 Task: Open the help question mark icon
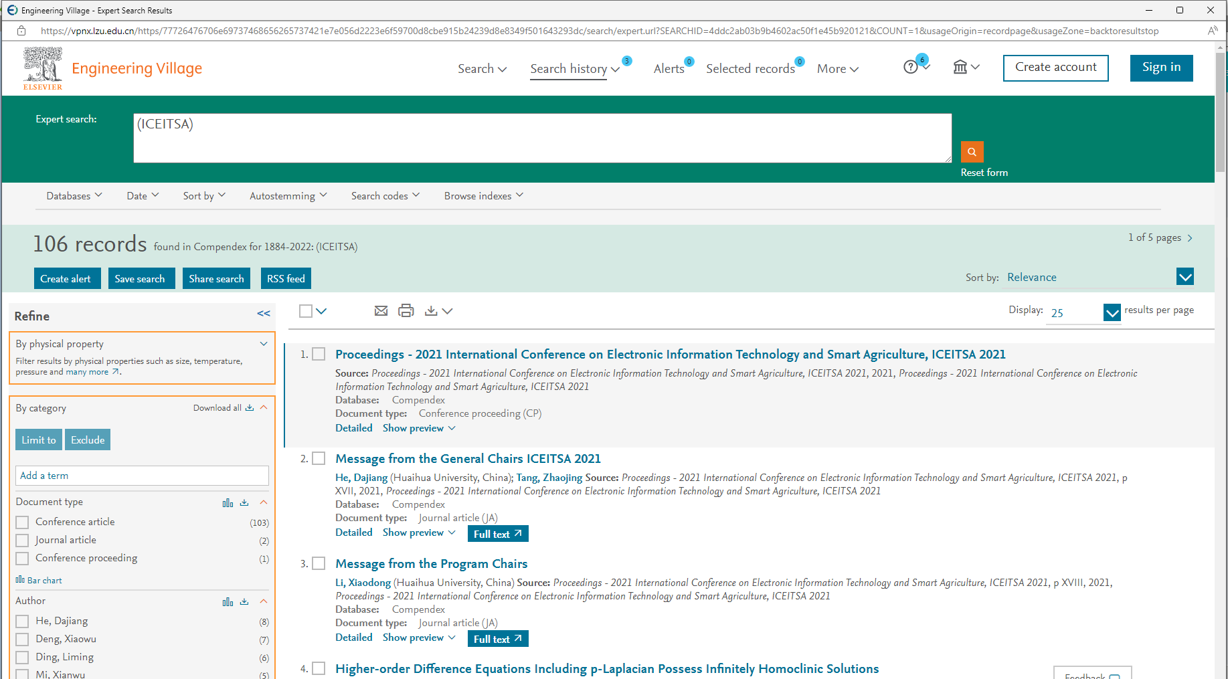click(x=911, y=67)
